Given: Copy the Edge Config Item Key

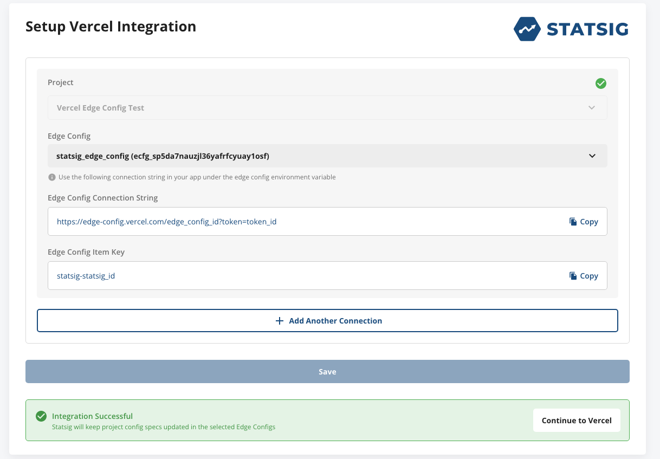Looking at the screenshot, I should [x=584, y=276].
